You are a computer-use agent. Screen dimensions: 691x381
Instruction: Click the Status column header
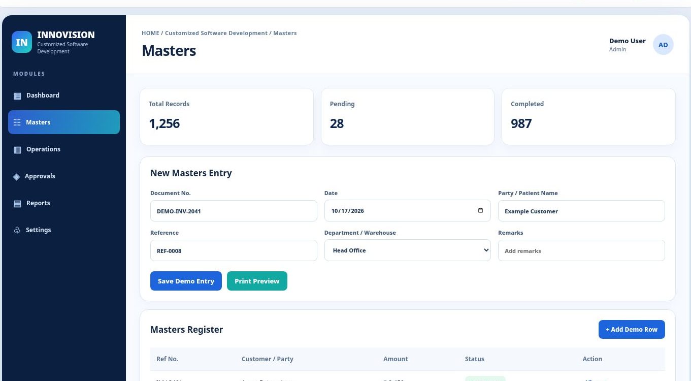coord(475,359)
